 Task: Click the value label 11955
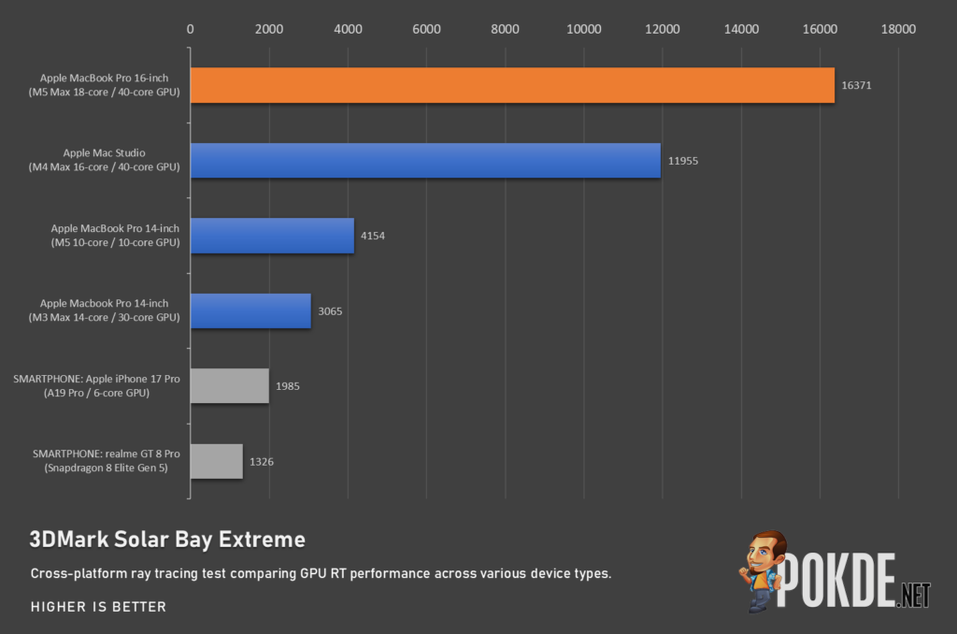click(x=683, y=161)
